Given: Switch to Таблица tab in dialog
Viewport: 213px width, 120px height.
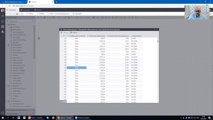Looking at the screenshot, I should (x=65, y=33).
